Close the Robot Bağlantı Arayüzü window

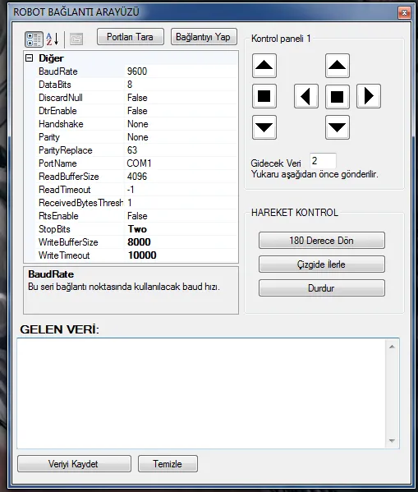point(405,12)
